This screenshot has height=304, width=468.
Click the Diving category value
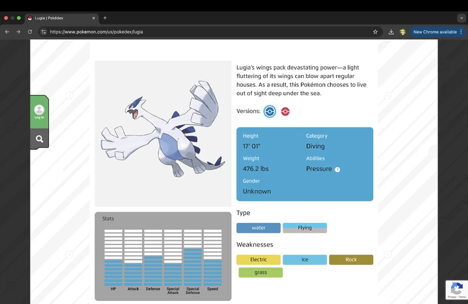pos(315,146)
